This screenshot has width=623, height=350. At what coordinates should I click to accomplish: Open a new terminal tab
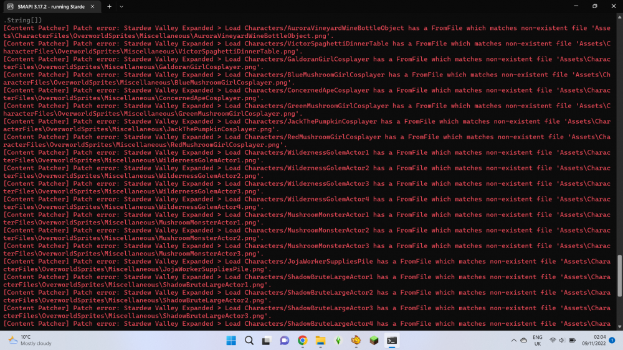pyautogui.click(x=109, y=6)
